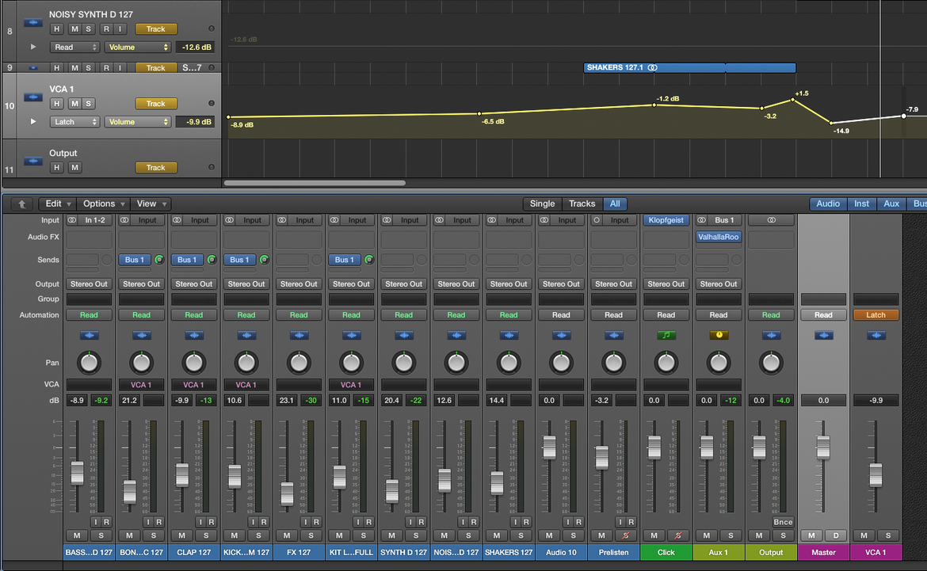This screenshot has height=571, width=927.
Task: Open the mixer Options menu
Action: [104, 204]
